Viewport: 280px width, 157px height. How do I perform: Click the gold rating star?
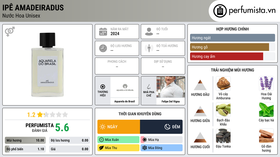[x=40, y=114]
